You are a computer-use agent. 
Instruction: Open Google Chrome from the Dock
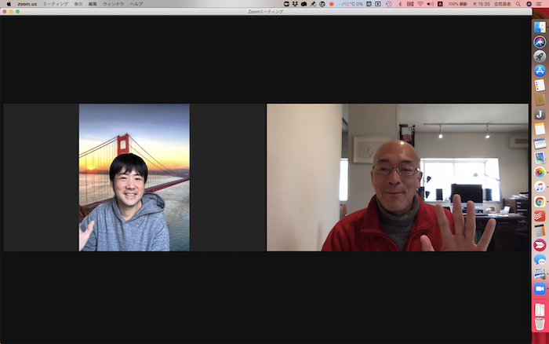pyautogui.click(x=540, y=201)
